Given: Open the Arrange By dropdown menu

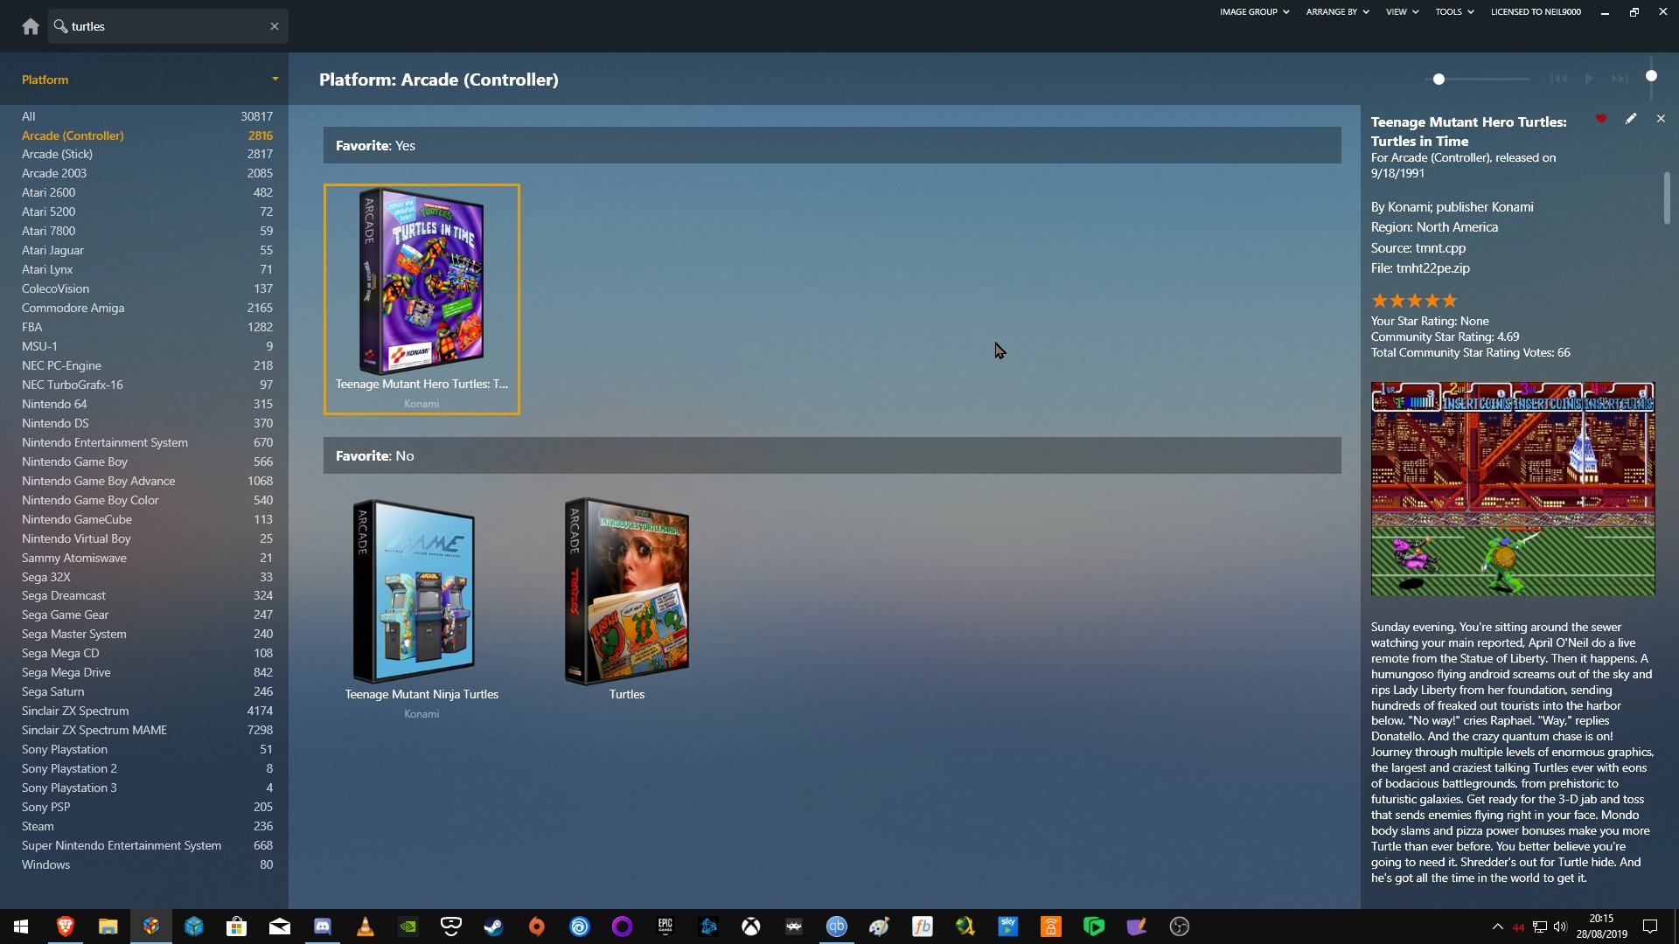Looking at the screenshot, I should (x=1337, y=12).
